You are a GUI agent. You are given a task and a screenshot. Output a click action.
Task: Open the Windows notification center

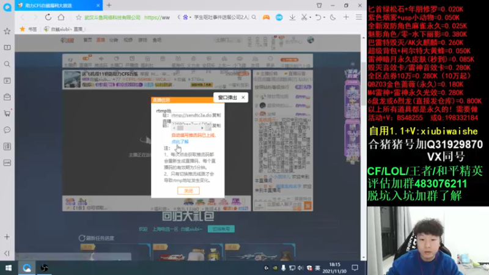(355, 268)
